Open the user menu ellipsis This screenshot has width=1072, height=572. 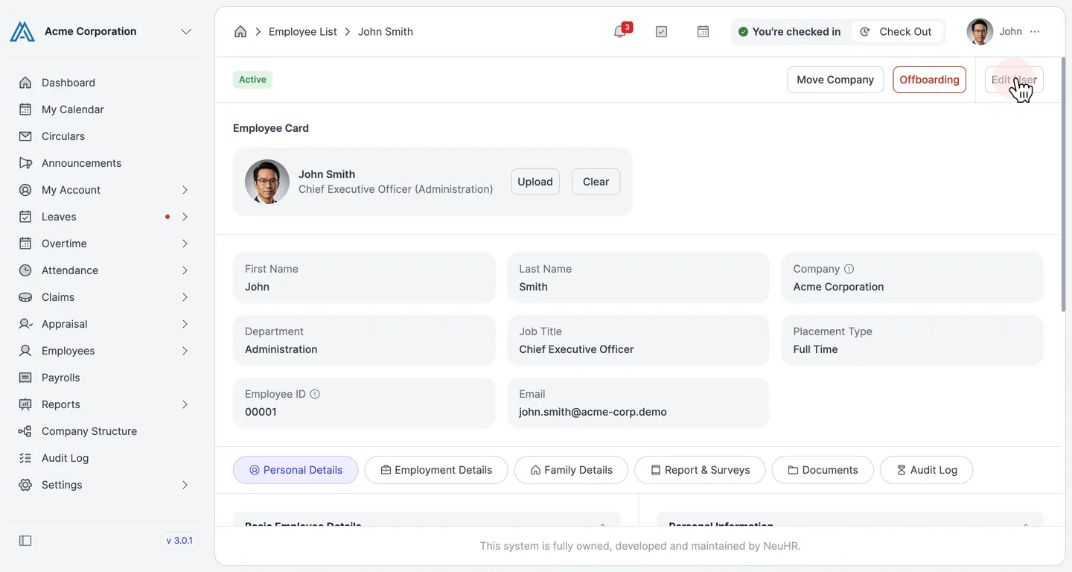coord(1036,31)
